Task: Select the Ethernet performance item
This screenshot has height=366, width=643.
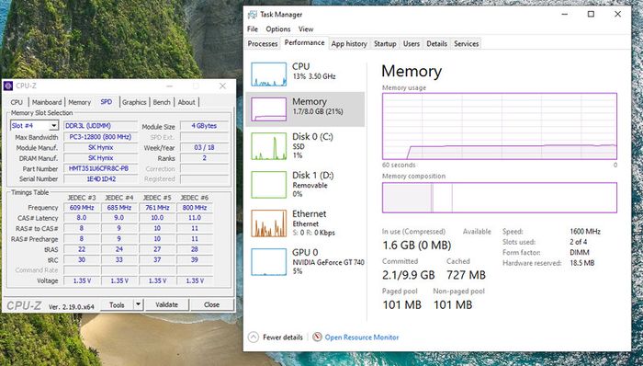Action: pyautogui.click(x=305, y=223)
